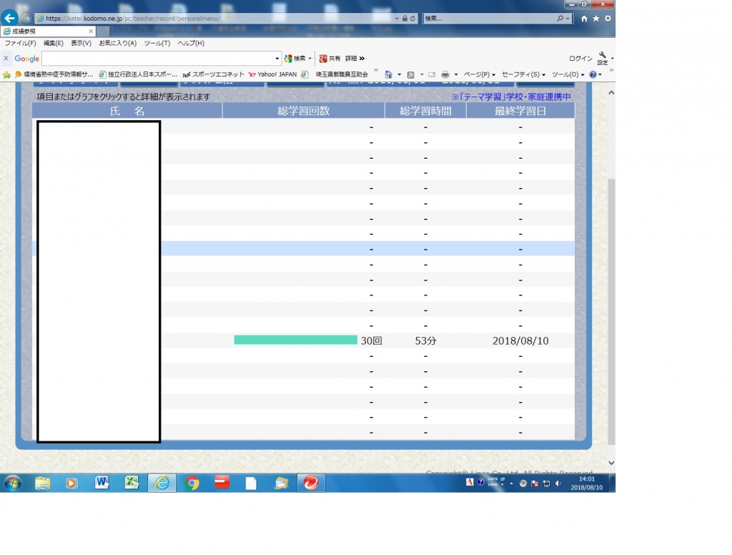Open the お気に入り(A) menu

(x=118, y=43)
